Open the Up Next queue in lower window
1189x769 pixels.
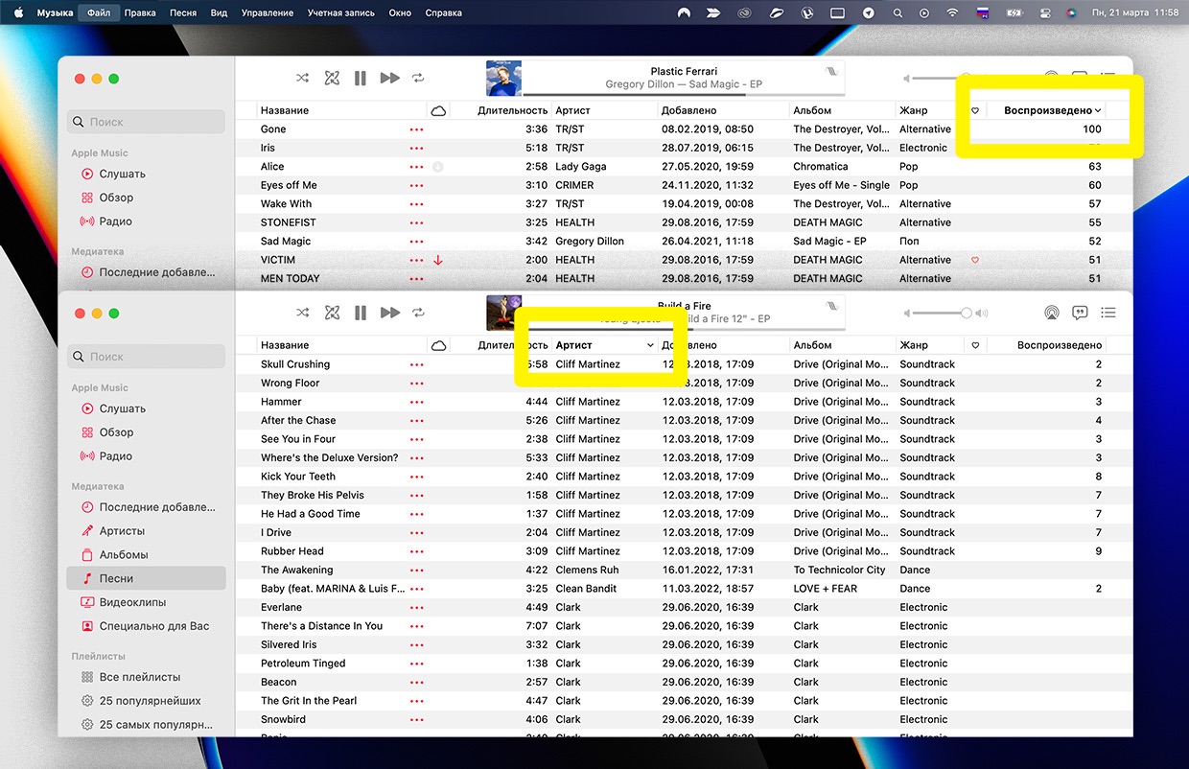point(1108,313)
